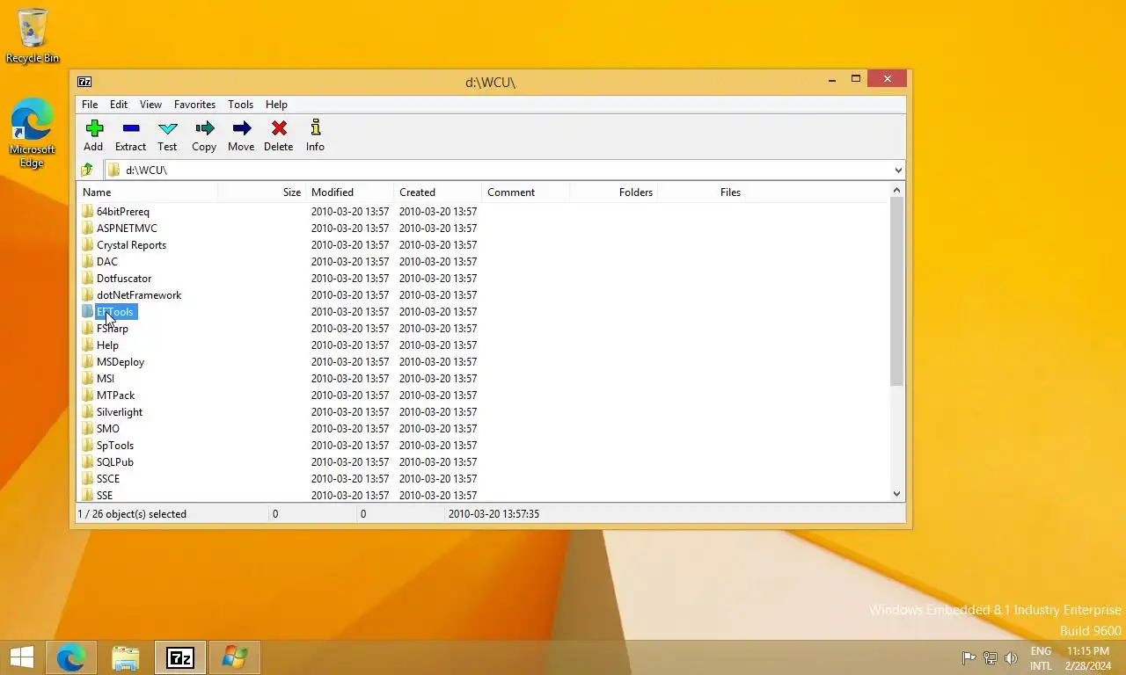This screenshot has height=675, width=1126.
Task: Click the MSI folder icon
Action: click(87, 379)
